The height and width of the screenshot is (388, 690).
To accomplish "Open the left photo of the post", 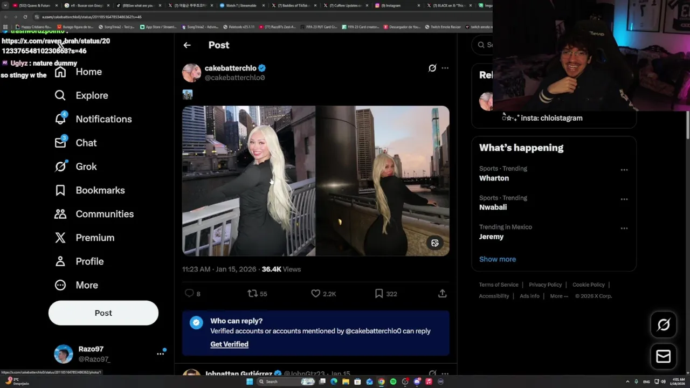I will (x=249, y=181).
